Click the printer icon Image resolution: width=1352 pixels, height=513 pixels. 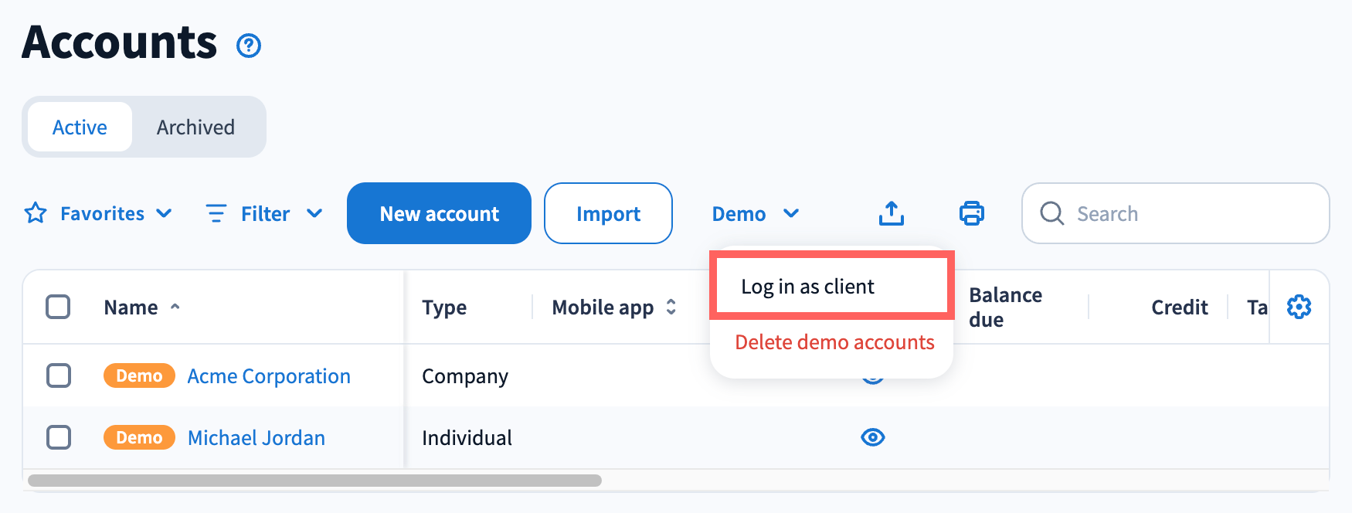971,213
